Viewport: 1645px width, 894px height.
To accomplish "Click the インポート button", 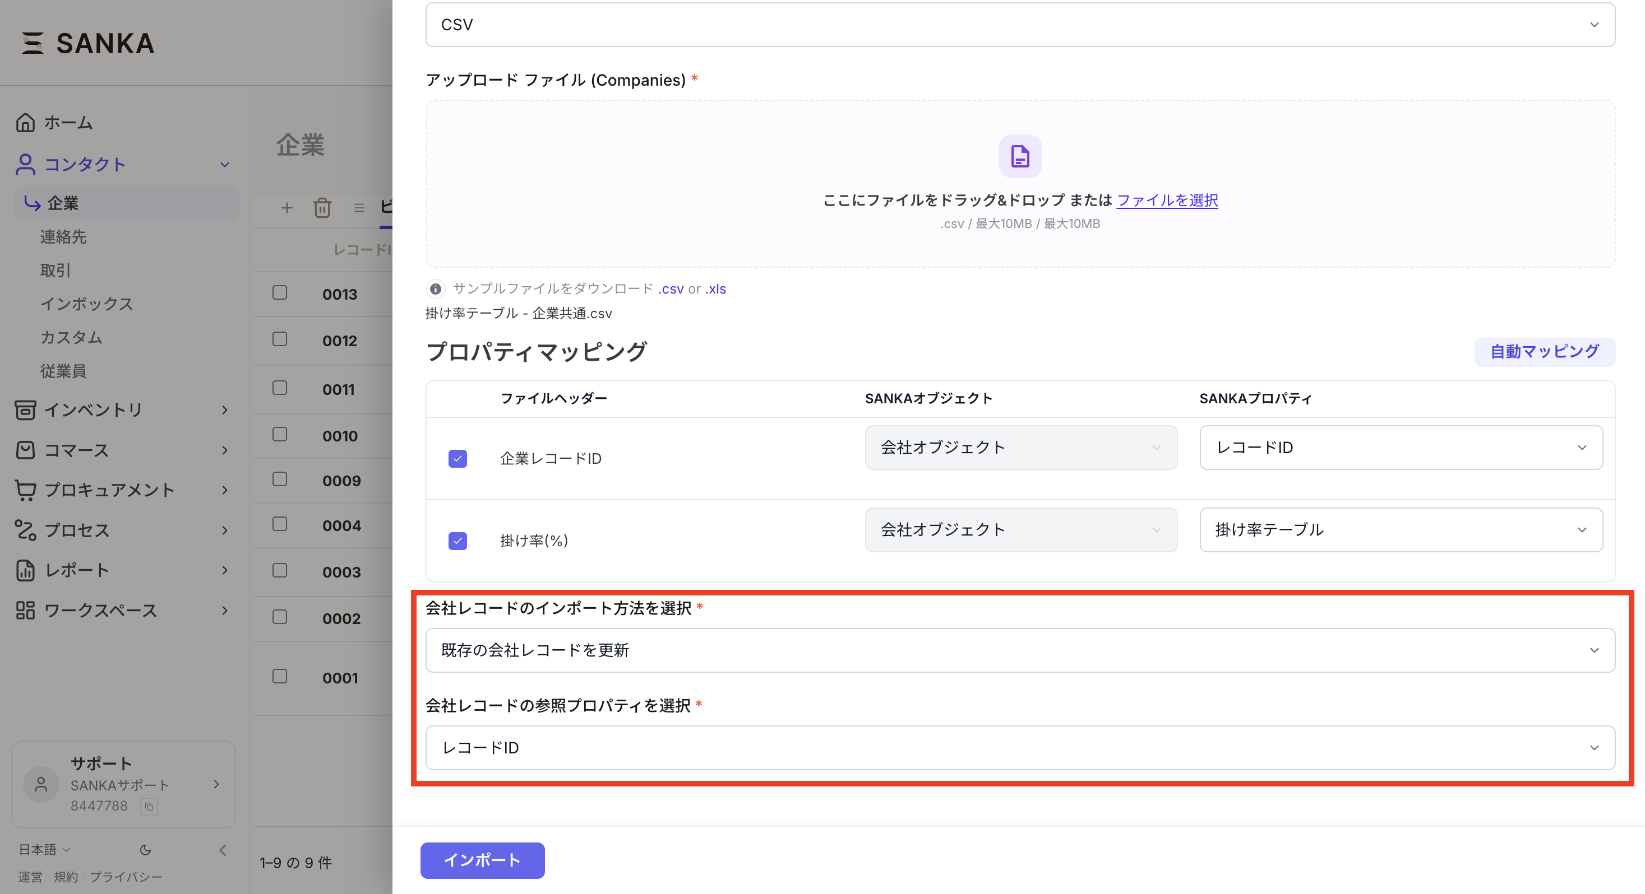I will [482, 860].
